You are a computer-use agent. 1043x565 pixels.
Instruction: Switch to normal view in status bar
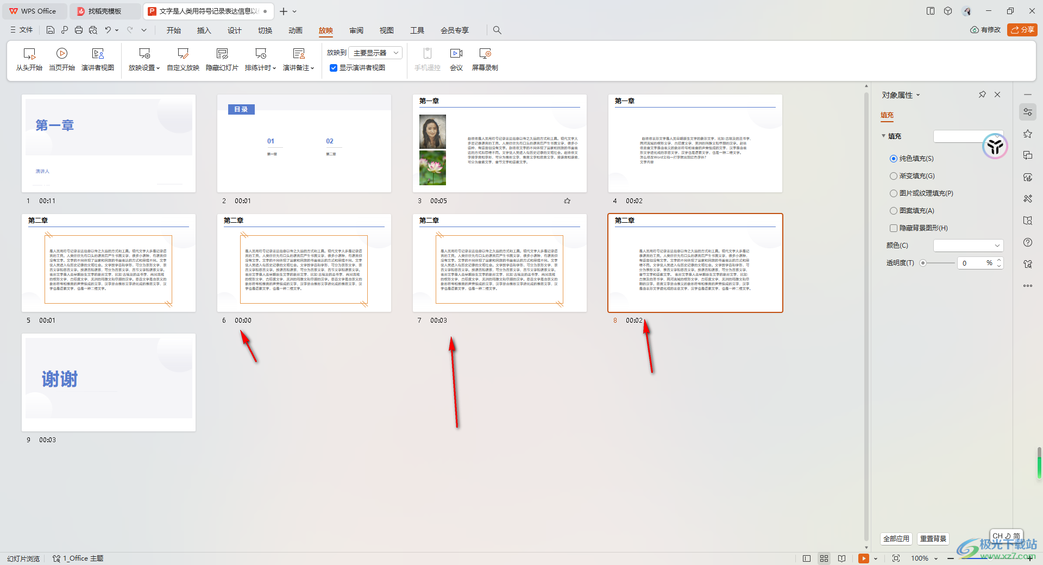pyautogui.click(x=807, y=558)
